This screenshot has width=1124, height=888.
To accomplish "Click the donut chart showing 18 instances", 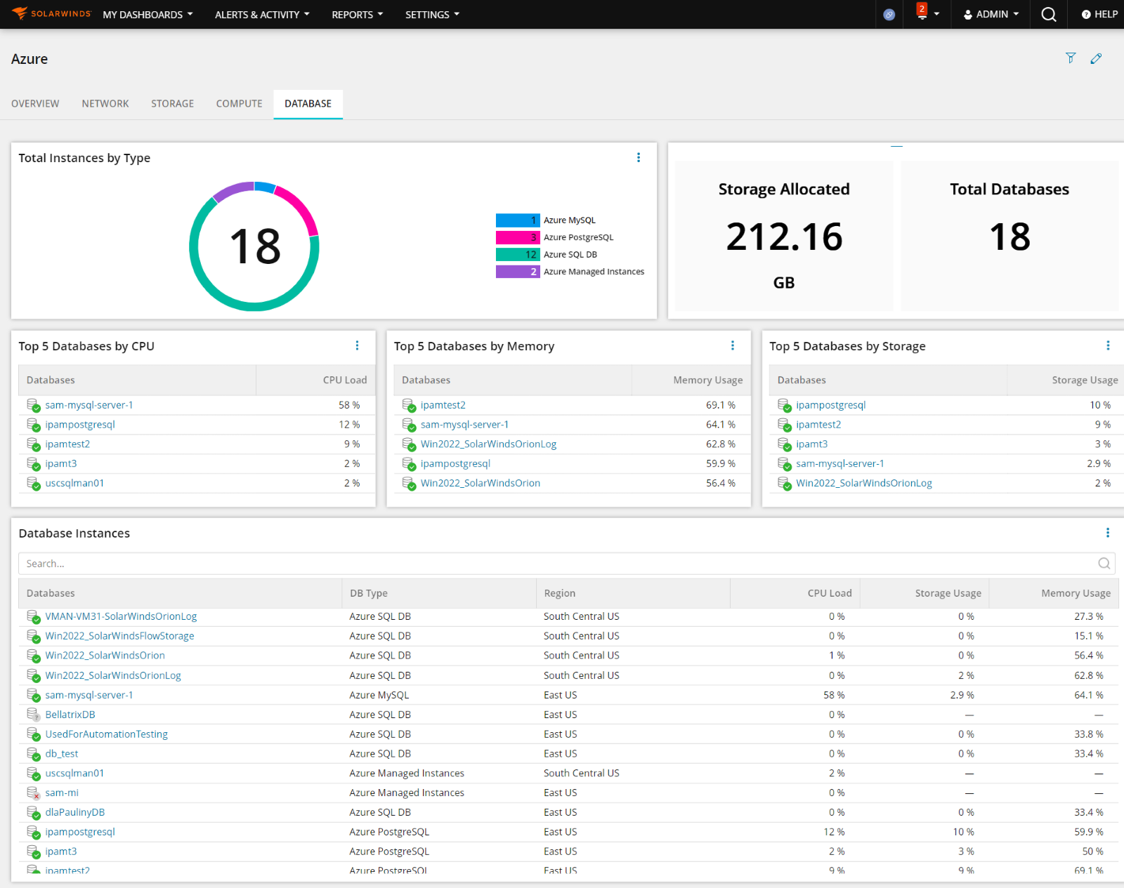I will pos(254,246).
